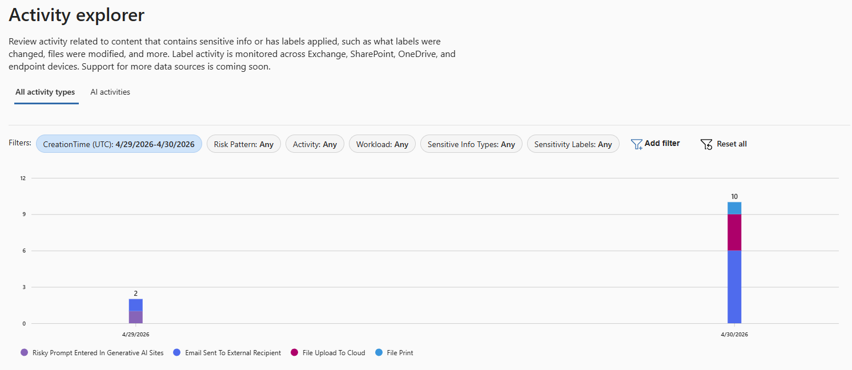Click the light blue File Print bar segment

734,208
